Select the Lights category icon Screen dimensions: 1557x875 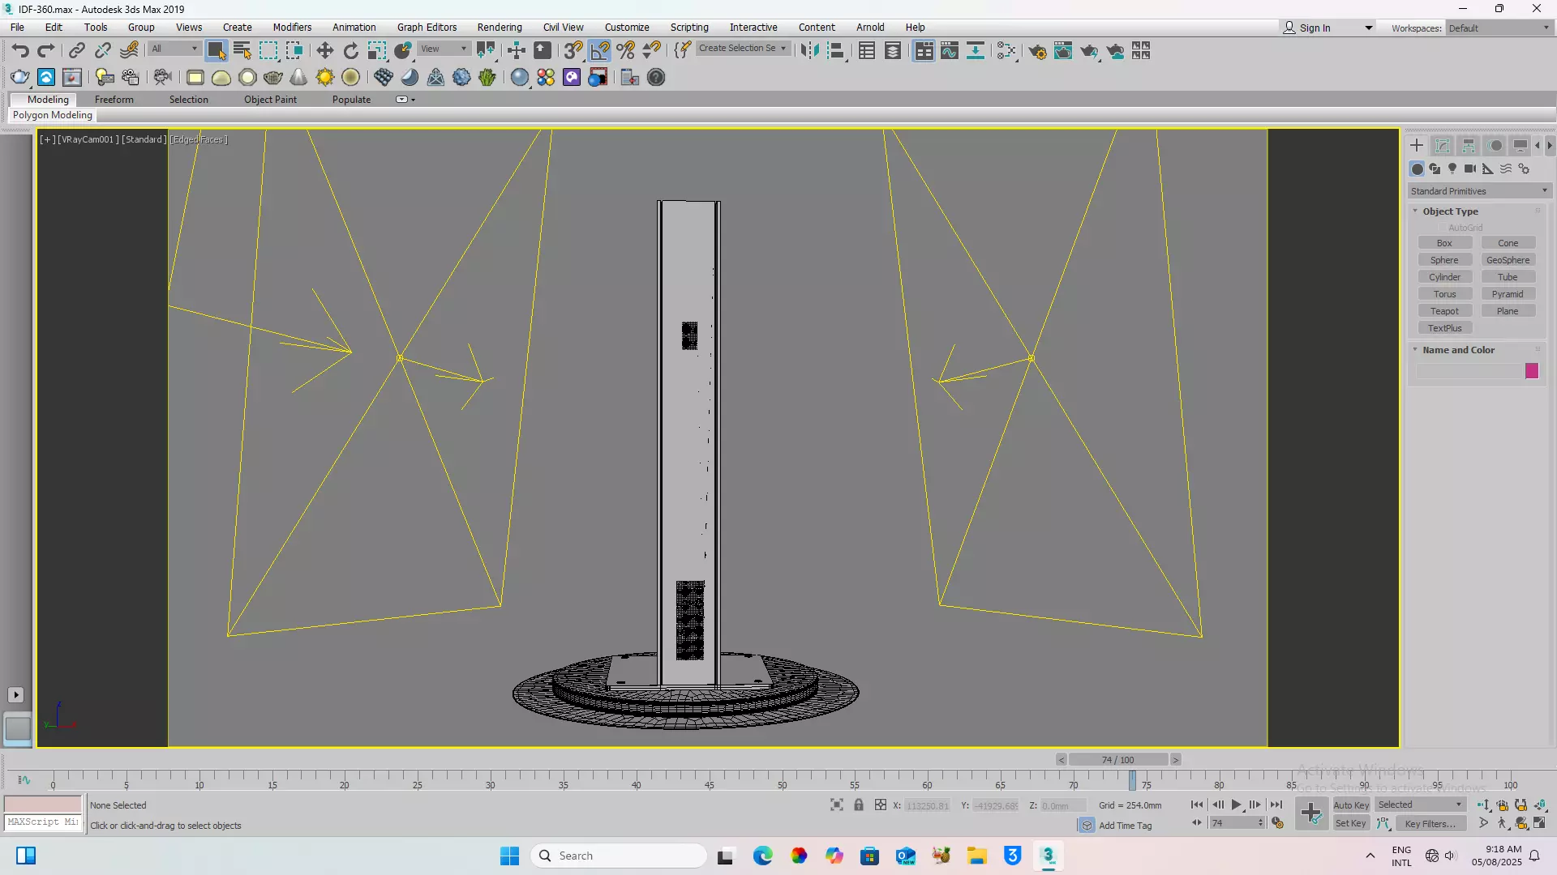[x=1452, y=169]
